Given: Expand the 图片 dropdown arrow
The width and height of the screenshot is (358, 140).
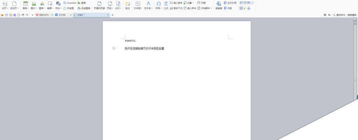Looking at the screenshot, I should coord(37,9).
